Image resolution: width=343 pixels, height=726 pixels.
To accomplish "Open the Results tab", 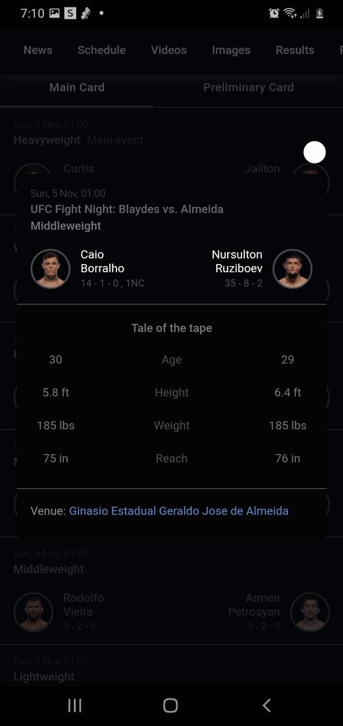I will coord(295,50).
